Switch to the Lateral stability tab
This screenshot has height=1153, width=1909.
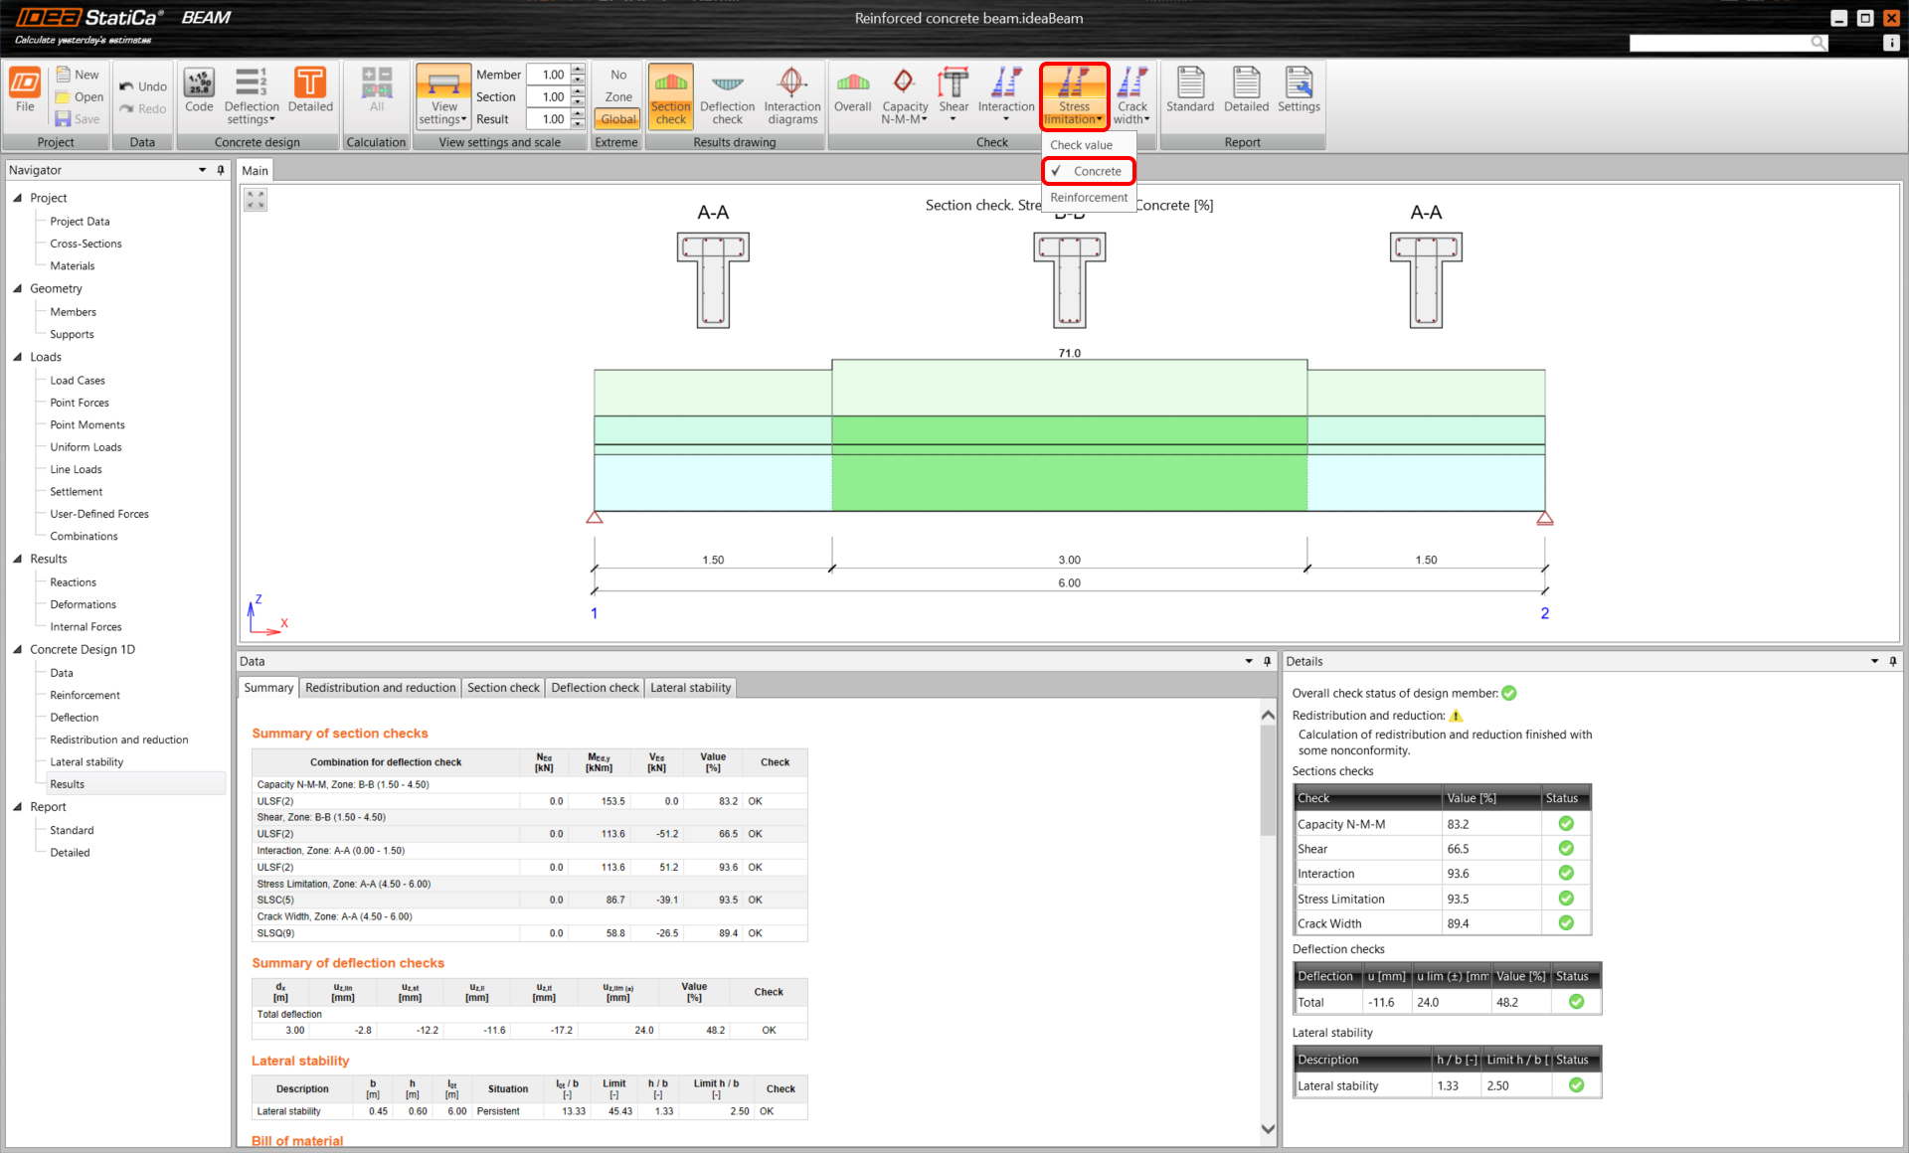point(690,688)
